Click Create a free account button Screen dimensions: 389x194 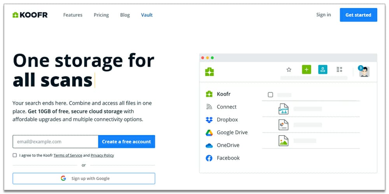click(x=126, y=142)
